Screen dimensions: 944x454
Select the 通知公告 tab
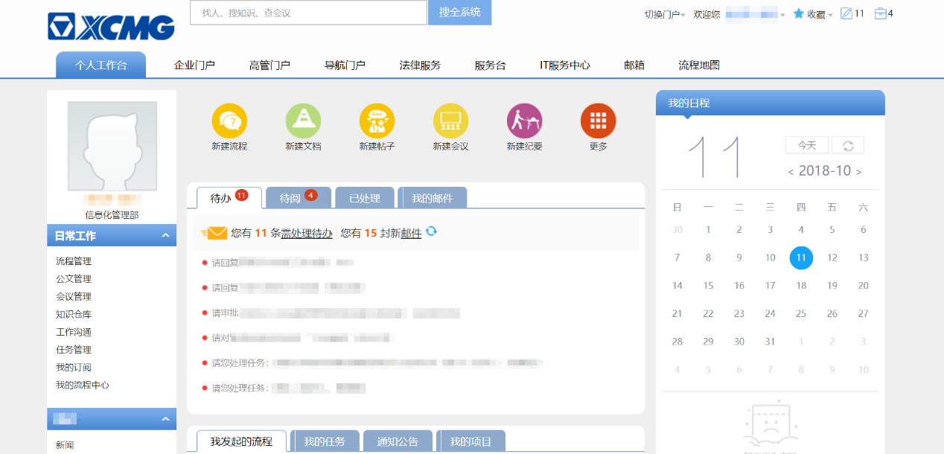coord(398,441)
